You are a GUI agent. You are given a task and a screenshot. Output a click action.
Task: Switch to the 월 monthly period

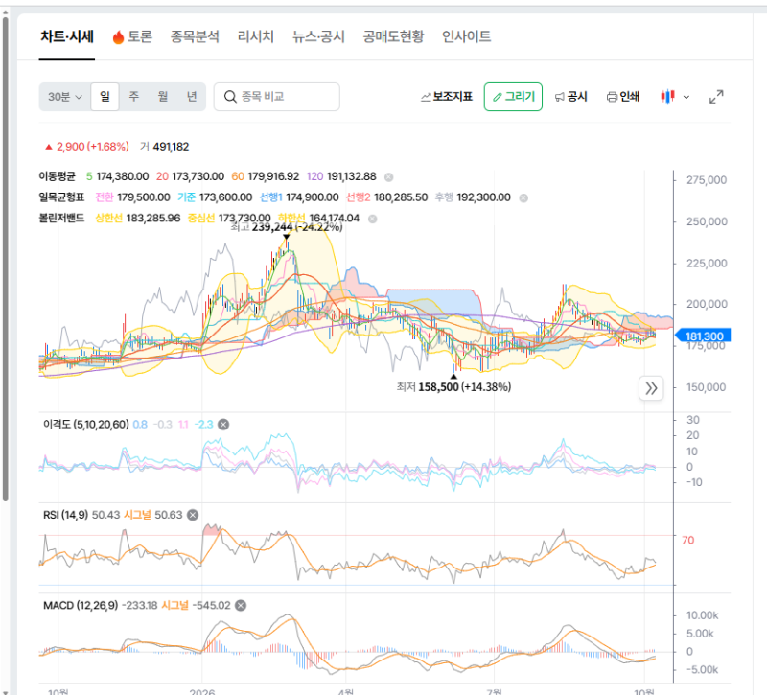tap(162, 97)
